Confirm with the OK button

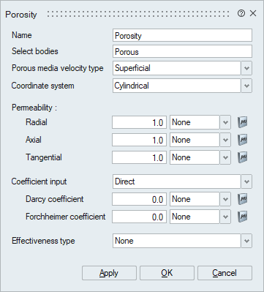[x=167, y=273]
